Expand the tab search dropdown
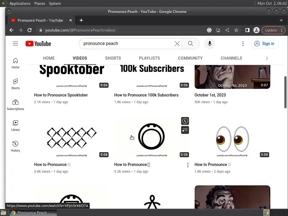Image resolution: width=288 pixels, height=216 pixels. point(281,20)
